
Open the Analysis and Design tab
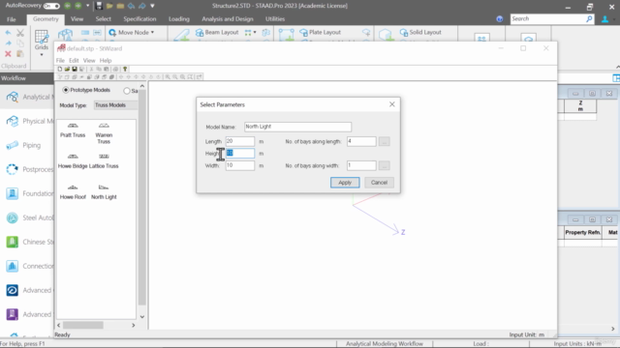[x=228, y=19]
